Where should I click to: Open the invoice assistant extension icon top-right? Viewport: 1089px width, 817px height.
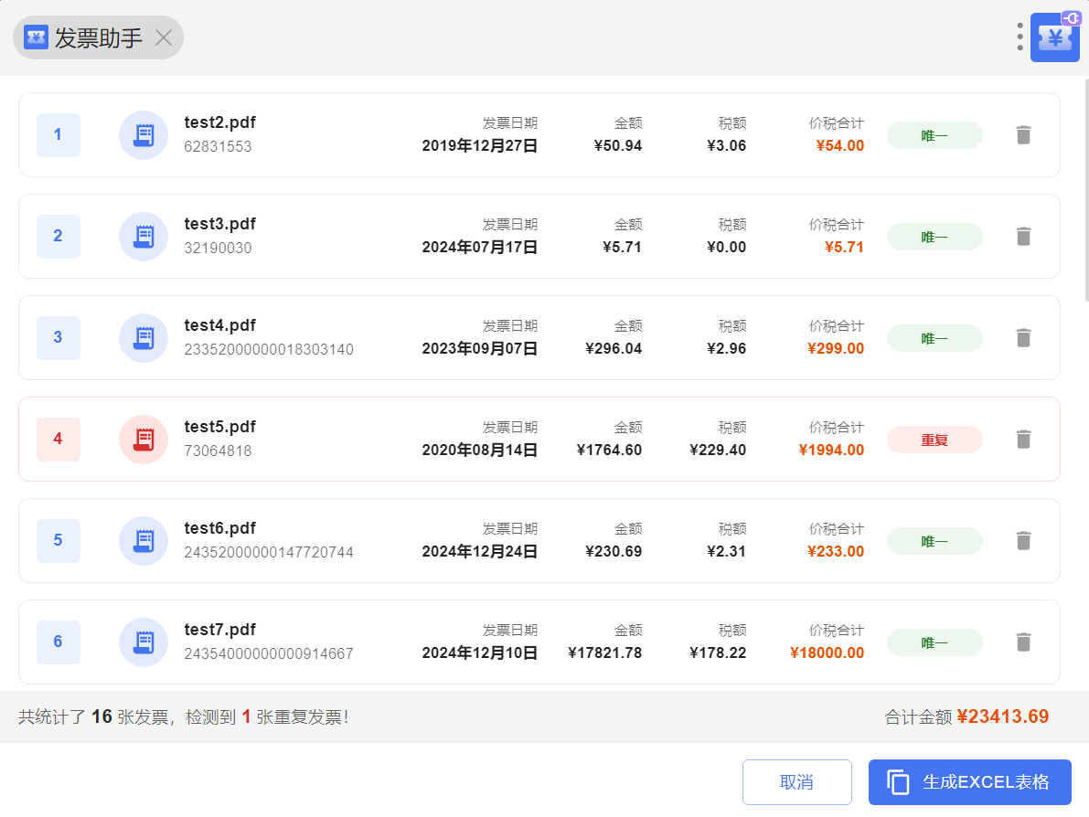click(1054, 38)
